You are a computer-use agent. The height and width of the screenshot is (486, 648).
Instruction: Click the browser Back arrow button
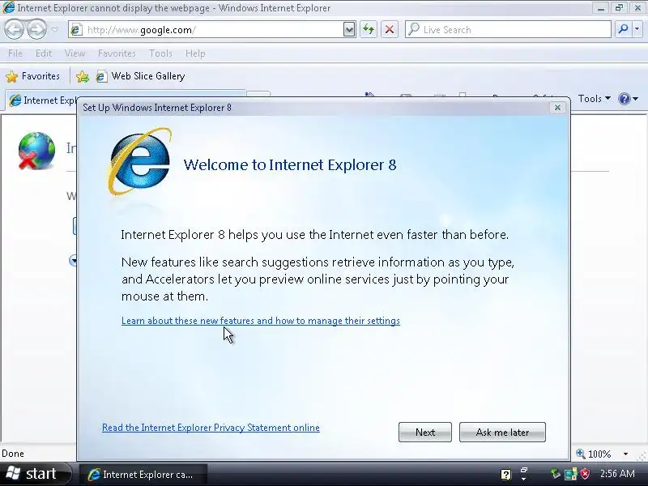(14, 30)
